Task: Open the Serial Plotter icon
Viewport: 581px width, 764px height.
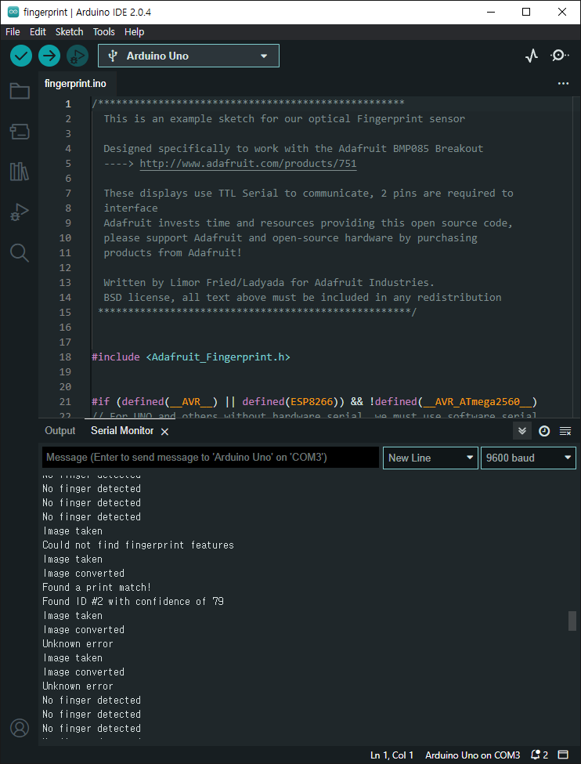Action: click(532, 56)
